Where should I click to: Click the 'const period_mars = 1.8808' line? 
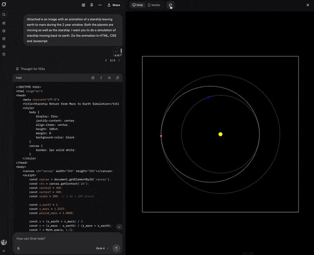pos(51,213)
